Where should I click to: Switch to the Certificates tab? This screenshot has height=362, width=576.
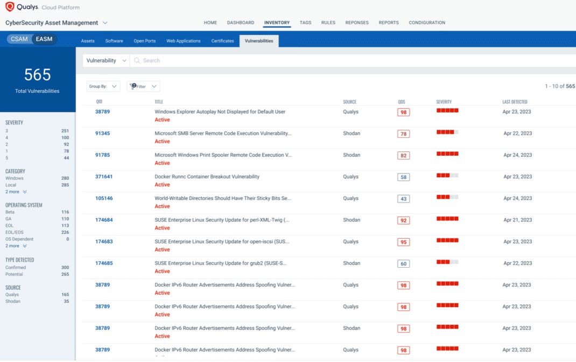(x=222, y=40)
